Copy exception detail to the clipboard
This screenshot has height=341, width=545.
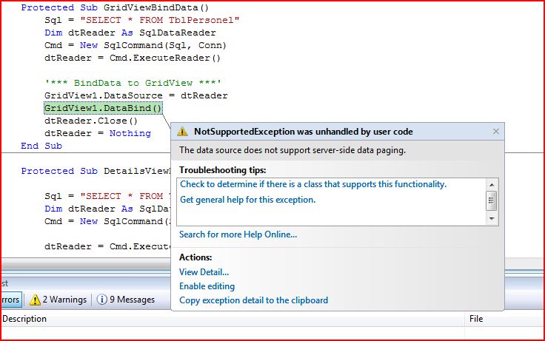pos(253,300)
